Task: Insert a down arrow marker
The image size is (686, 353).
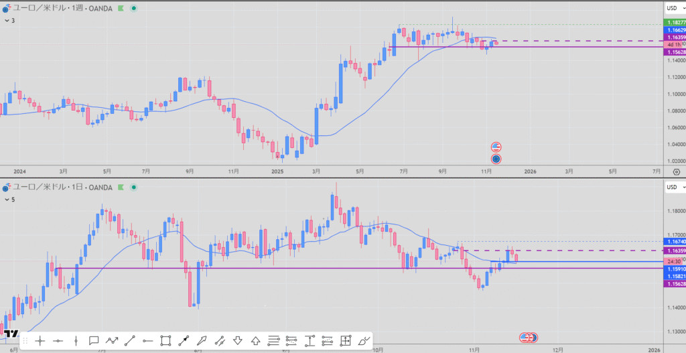Action: point(237,341)
